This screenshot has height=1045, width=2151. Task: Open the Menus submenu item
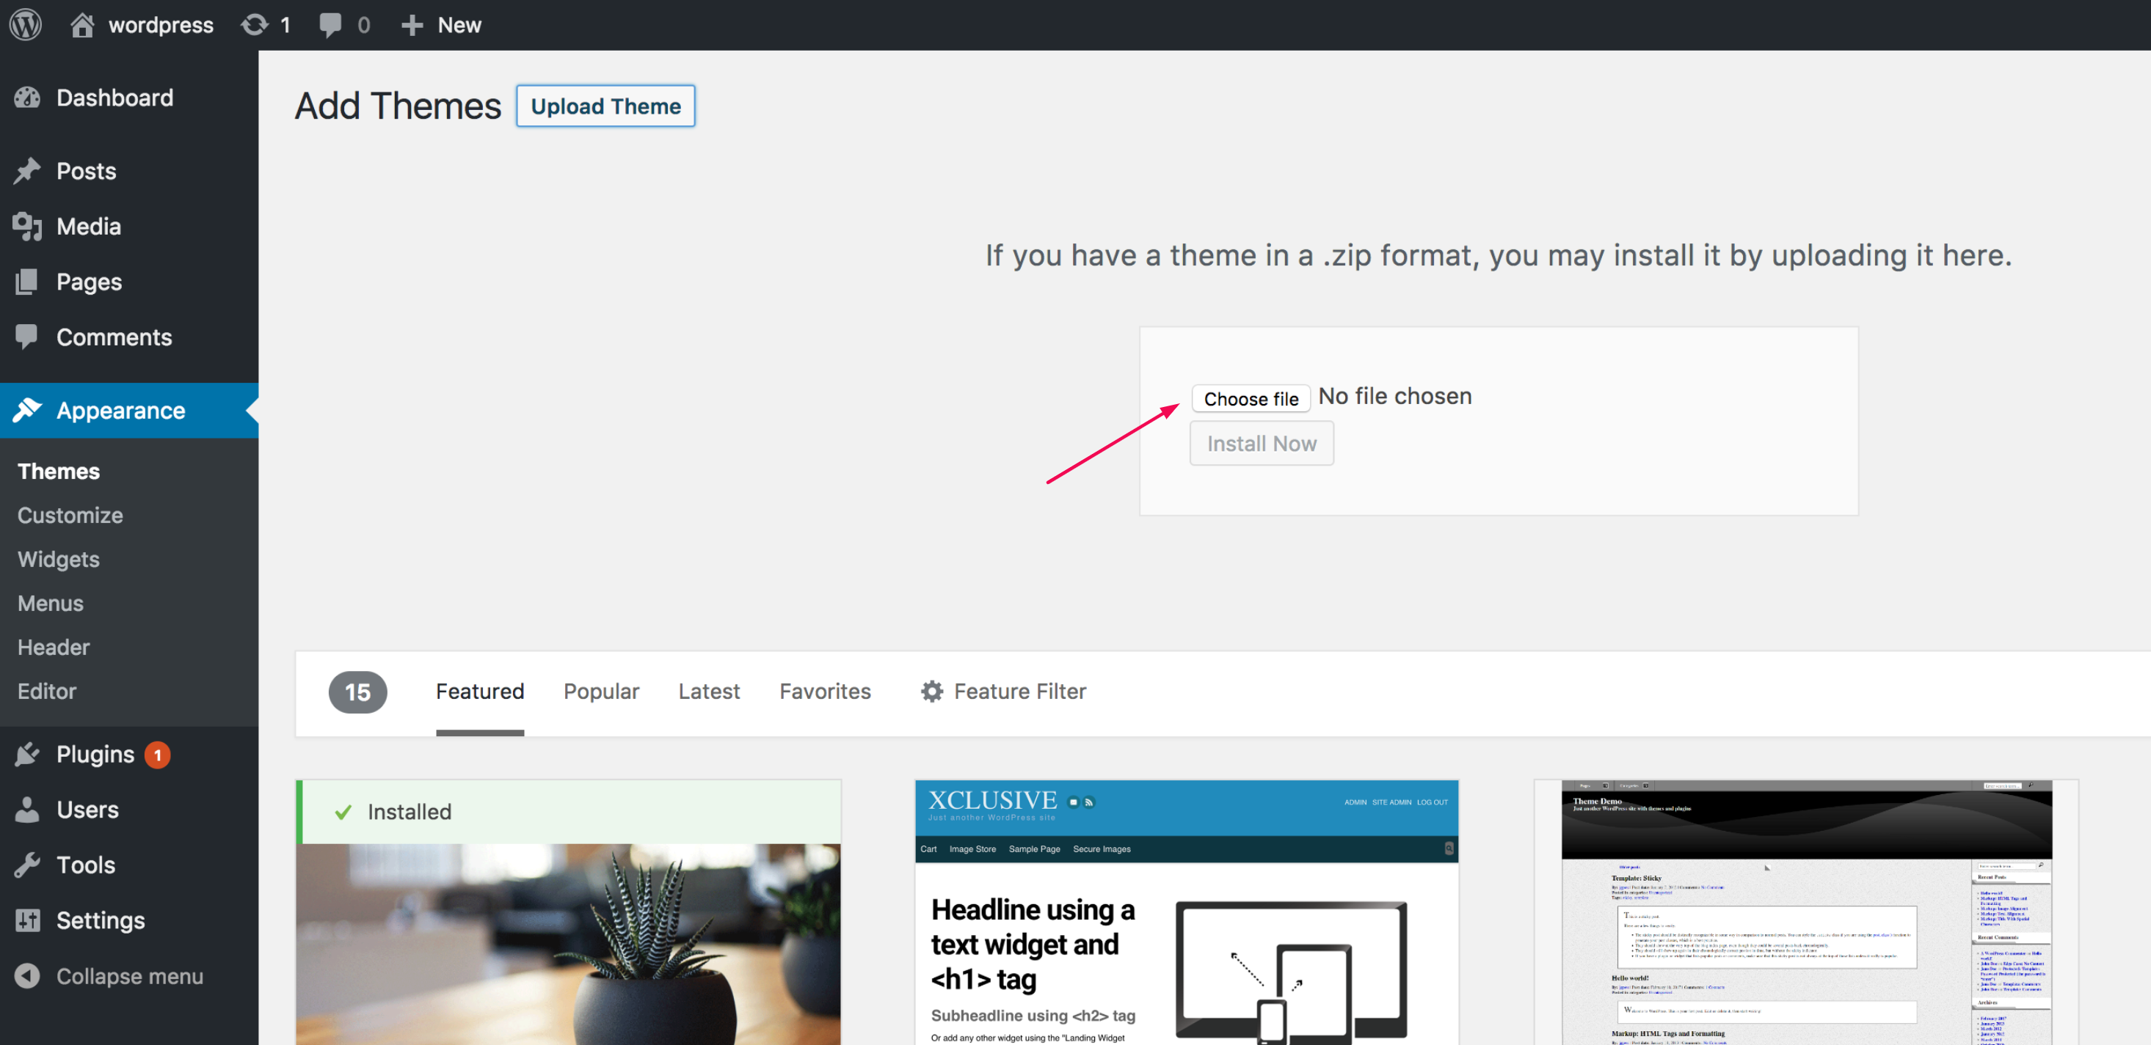click(x=50, y=603)
